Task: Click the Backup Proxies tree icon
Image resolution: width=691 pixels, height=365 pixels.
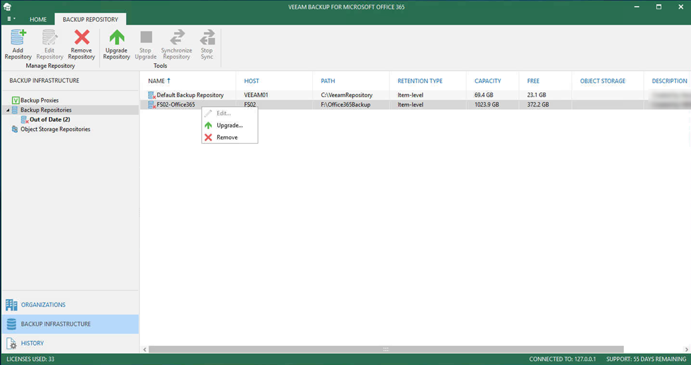Action: coord(15,100)
